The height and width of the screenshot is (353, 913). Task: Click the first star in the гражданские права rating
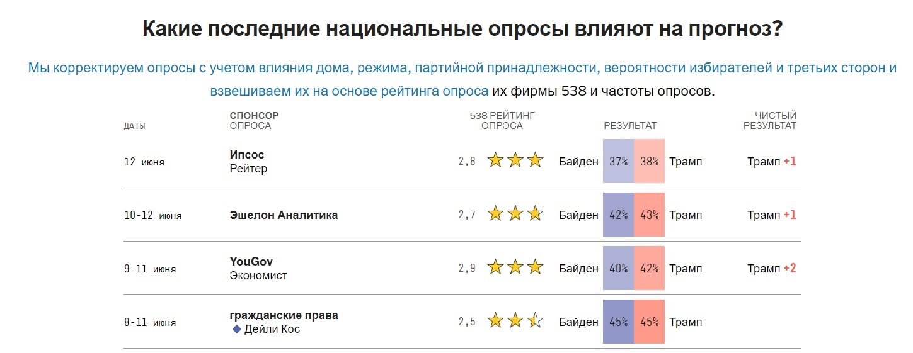[x=495, y=321]
